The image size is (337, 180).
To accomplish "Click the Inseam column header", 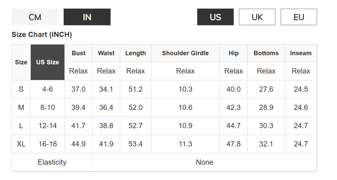I will coord(301,53).
